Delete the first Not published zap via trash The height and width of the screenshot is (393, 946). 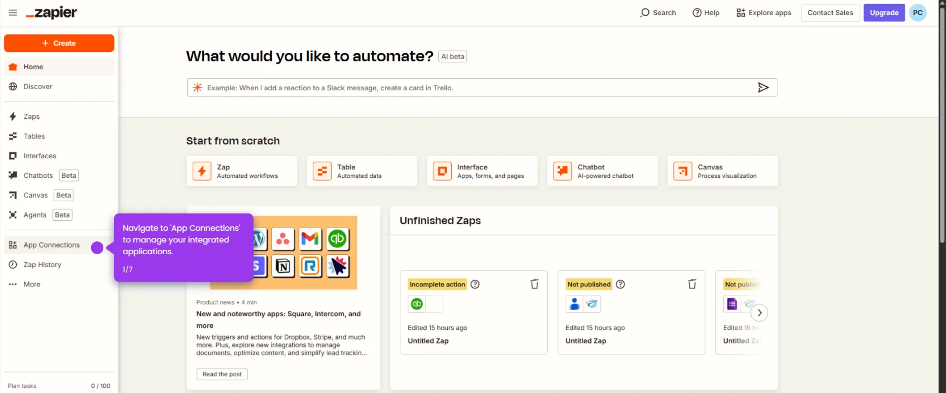[692, 284]
